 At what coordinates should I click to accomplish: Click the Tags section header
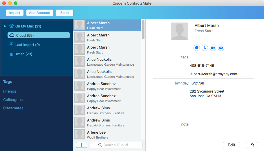tap(8, 82)
